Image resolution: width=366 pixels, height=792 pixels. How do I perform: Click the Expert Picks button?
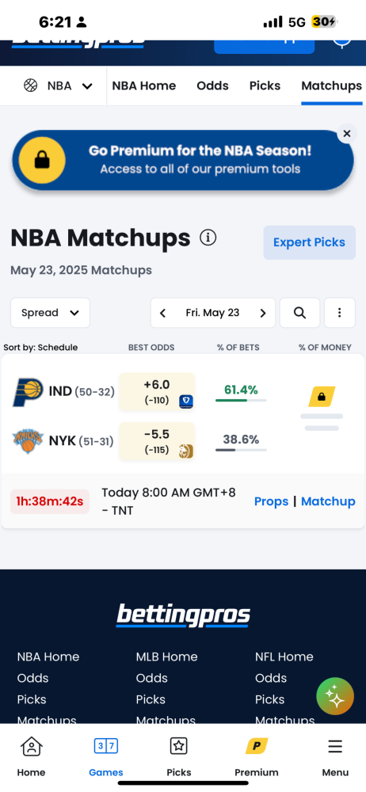[310, 242]
